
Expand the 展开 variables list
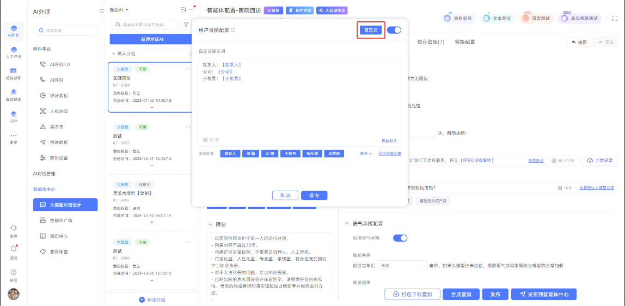tap(366, 154)
